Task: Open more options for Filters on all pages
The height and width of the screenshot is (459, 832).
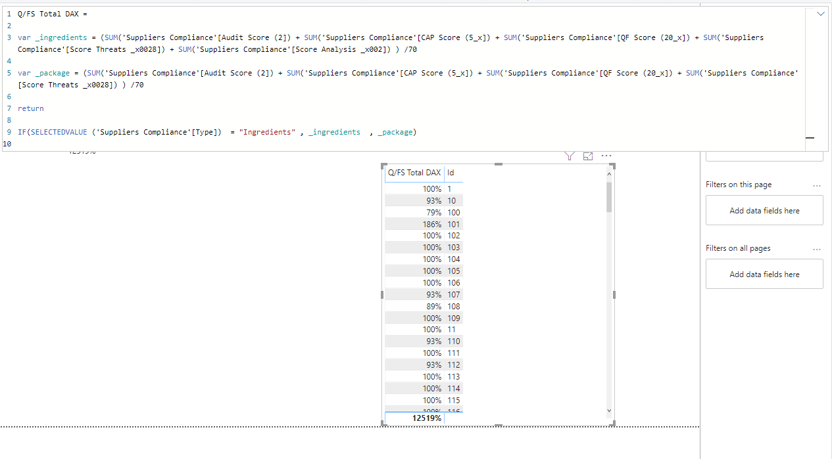Action: coord(817,249)
